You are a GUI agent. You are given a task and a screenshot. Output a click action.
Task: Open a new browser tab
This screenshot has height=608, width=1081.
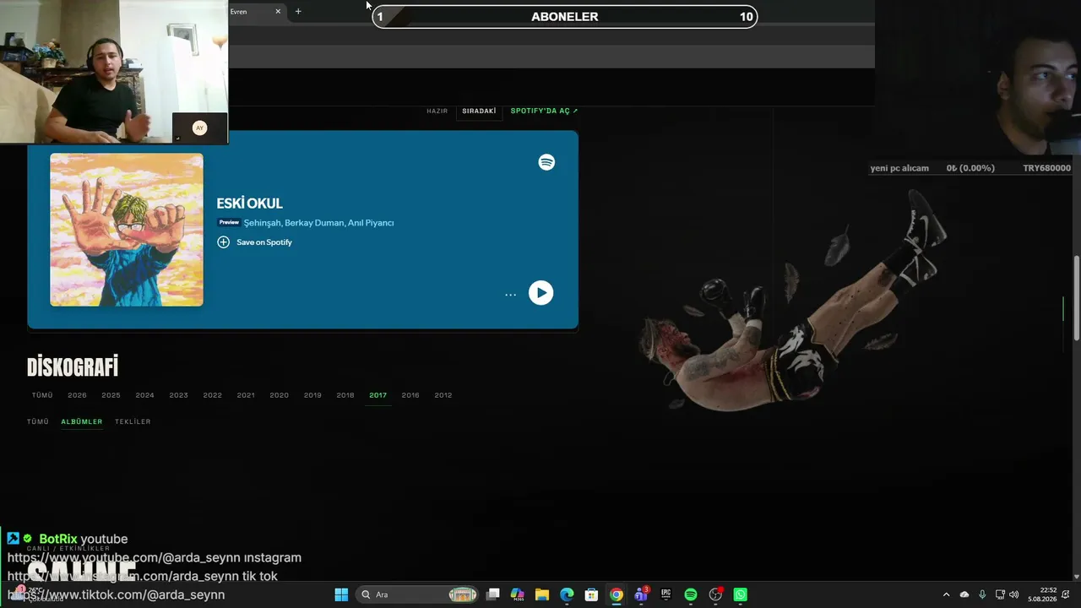[298, 12]
